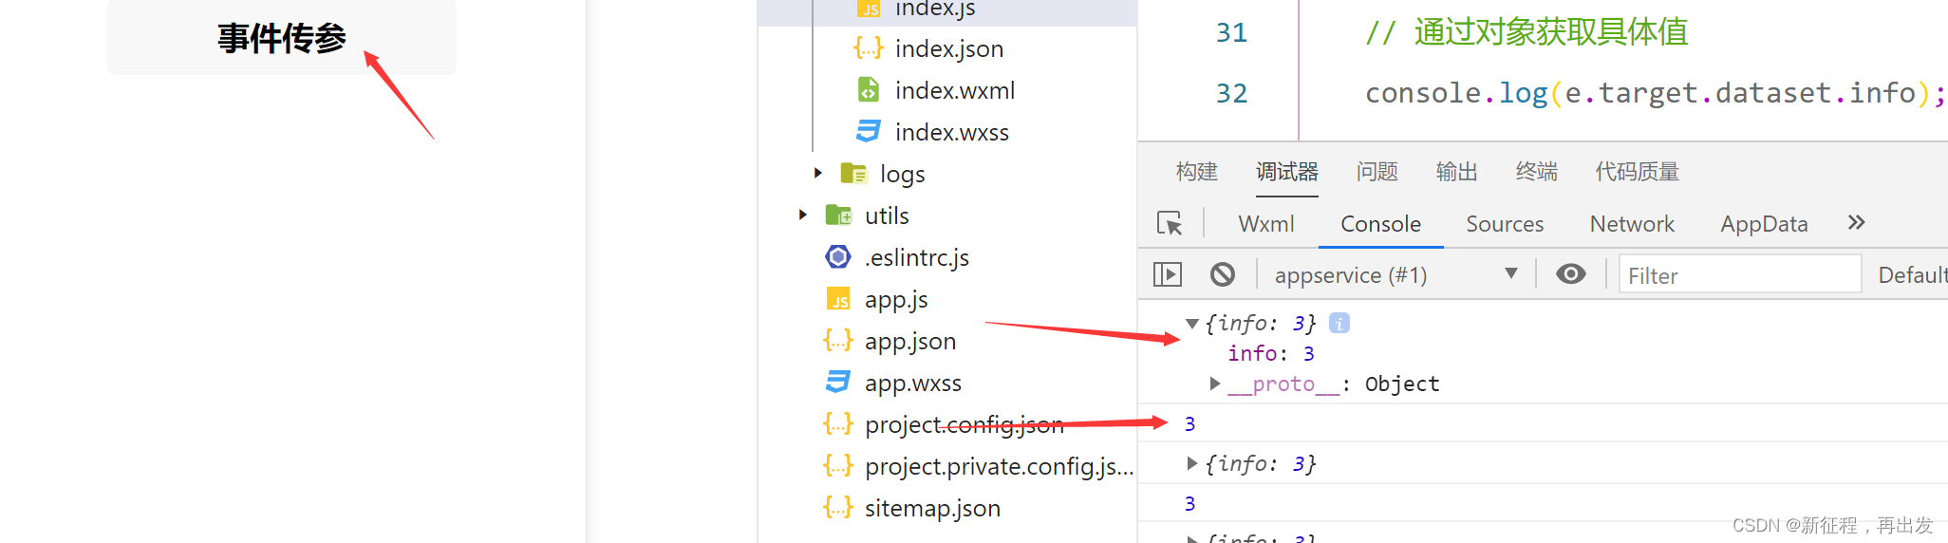This screenshot has width=1948, height=543.
Task: Open the app.json file
Action: pos(910,341)
